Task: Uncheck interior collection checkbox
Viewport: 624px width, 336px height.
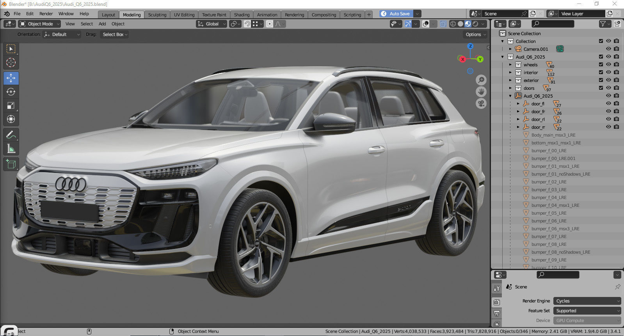Action: 601,72
